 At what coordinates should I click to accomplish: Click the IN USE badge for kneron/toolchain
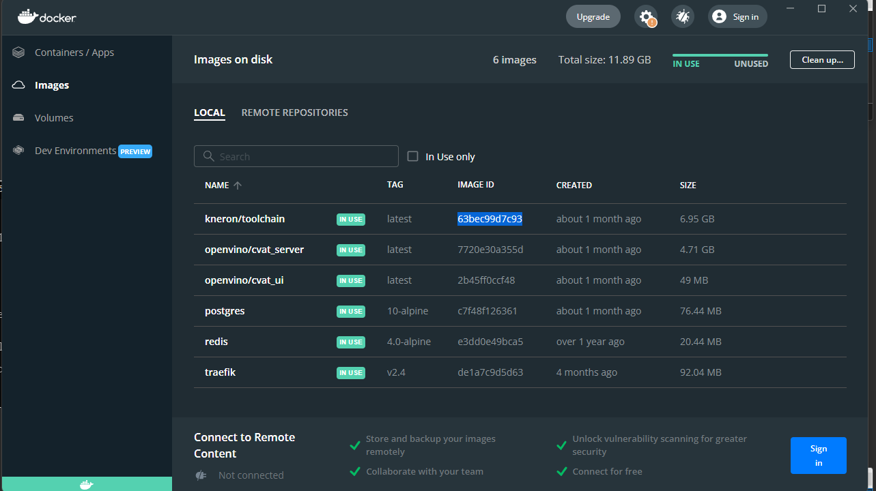tap(351, 220)
